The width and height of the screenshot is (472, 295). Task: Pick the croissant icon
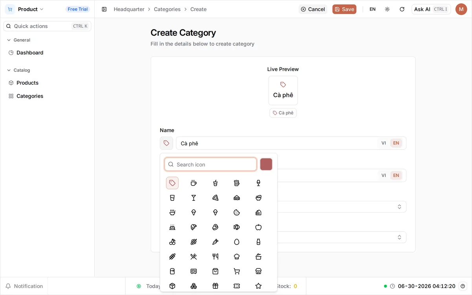[194, 227]
